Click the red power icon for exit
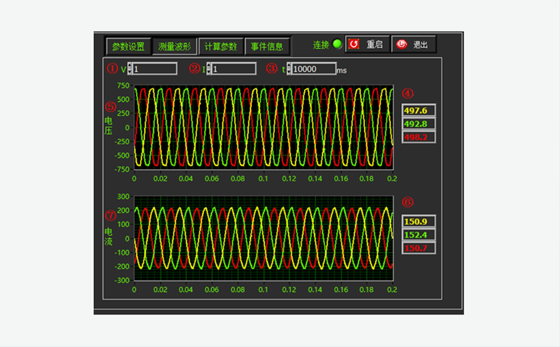The width and height of the screenshot is (560, 347). coord(402,44)
